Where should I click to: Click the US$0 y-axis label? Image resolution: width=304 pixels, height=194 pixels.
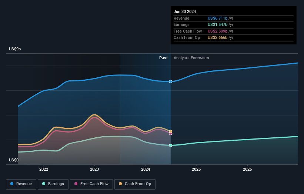click(14, 160)
